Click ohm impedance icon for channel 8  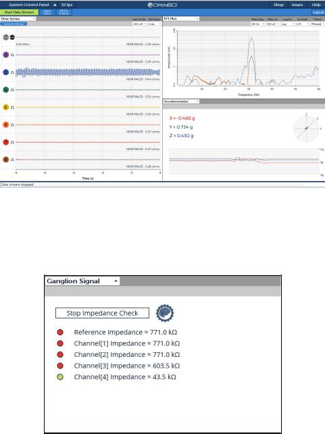[12, 160]
